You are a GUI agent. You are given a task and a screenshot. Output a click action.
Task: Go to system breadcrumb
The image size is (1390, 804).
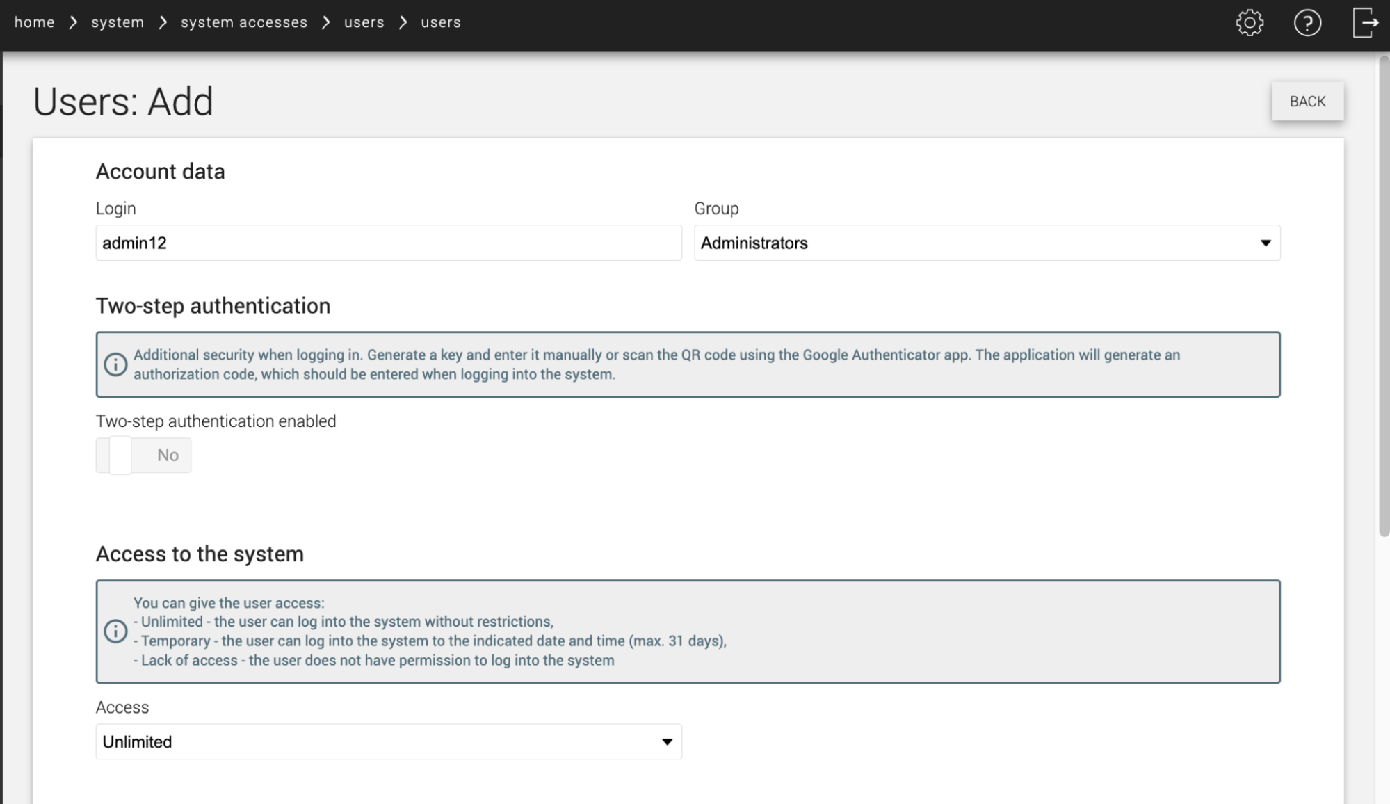pyautogui.click(x=118, y=22)
